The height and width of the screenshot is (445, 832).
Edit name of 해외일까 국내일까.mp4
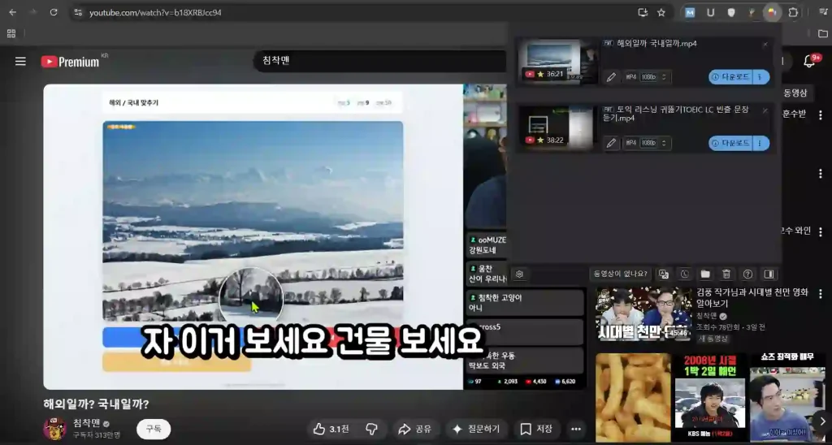pyautogui.click(x=611, y=77)
